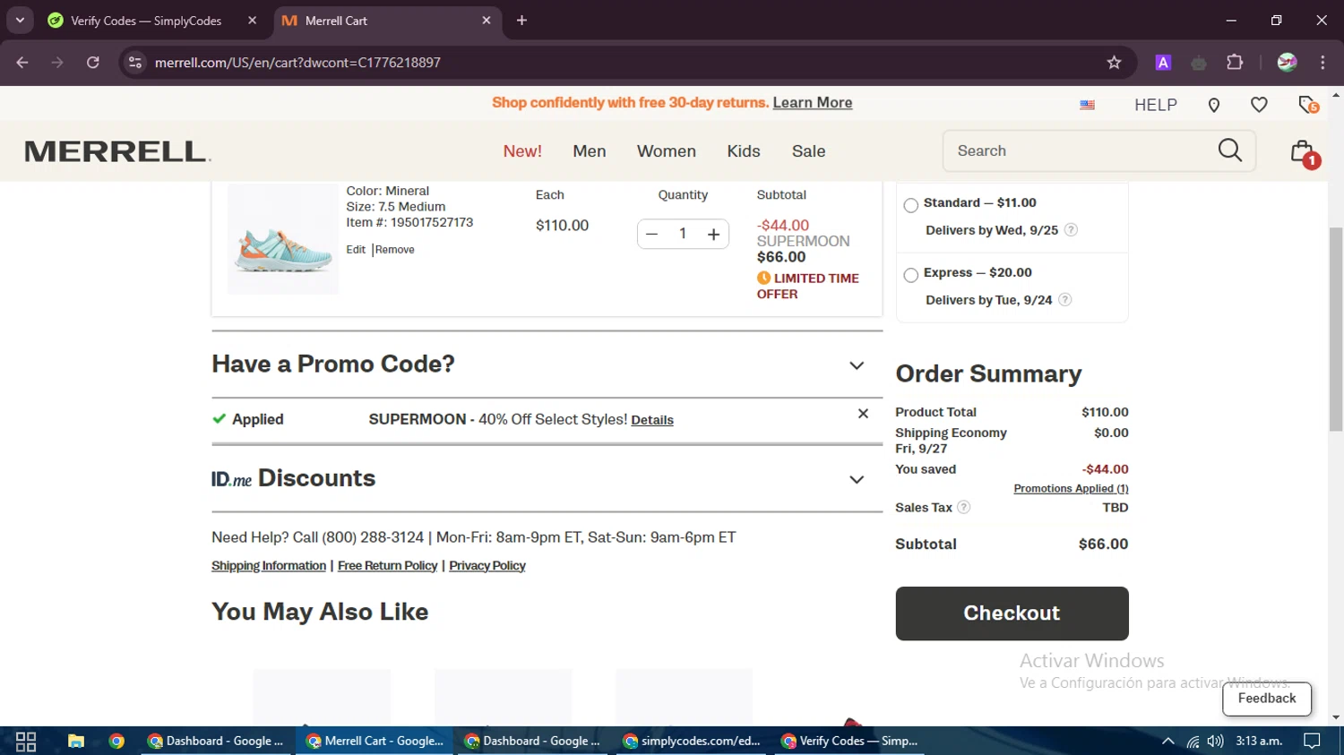The image size is (1344, 755).
Task: Switch to simplycodes.com taskbar window
Action: pyautogui.click(x=693, y=742)
